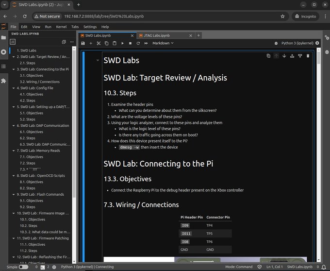Jump to '1. SWD Labs' in contents
This screenshot has width=330, height=271.
[x=27, y=51]
